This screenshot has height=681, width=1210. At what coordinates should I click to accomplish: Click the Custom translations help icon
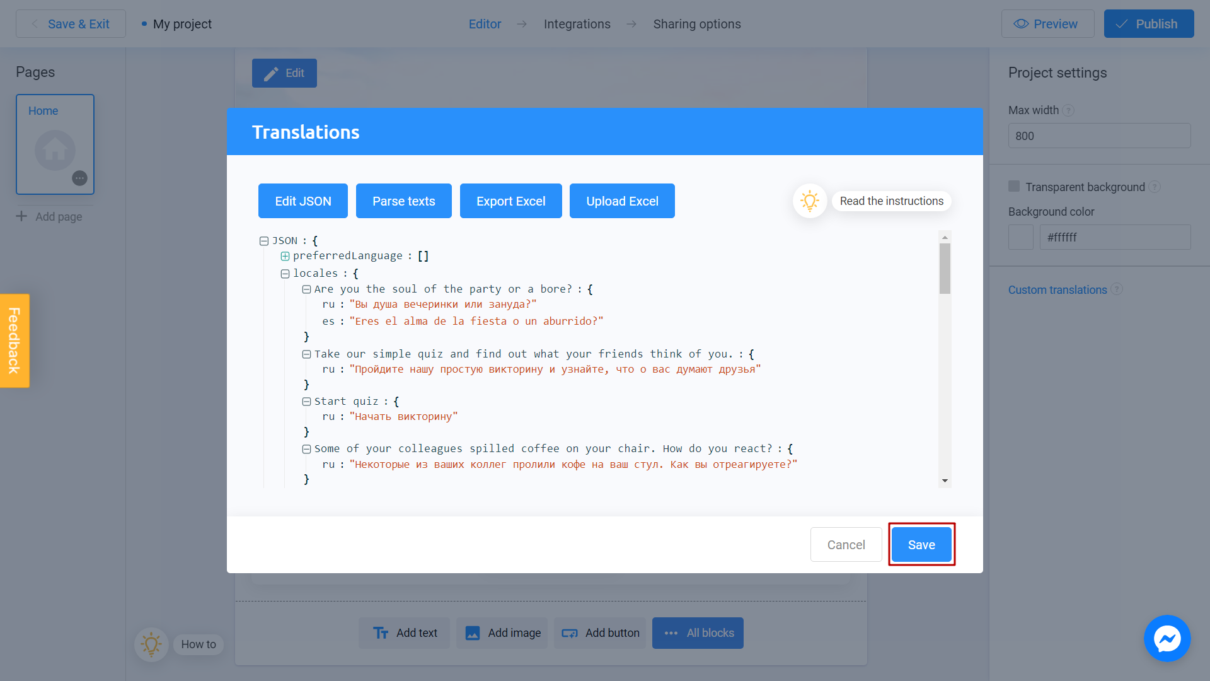1117,289
